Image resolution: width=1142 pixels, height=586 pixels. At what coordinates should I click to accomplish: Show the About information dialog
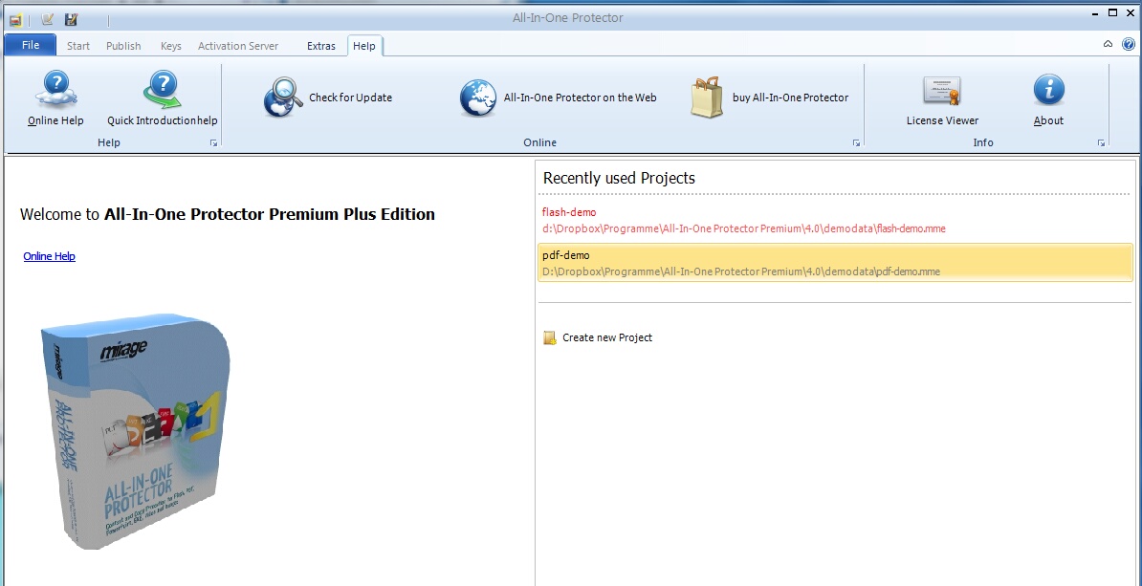(1048, 98)
